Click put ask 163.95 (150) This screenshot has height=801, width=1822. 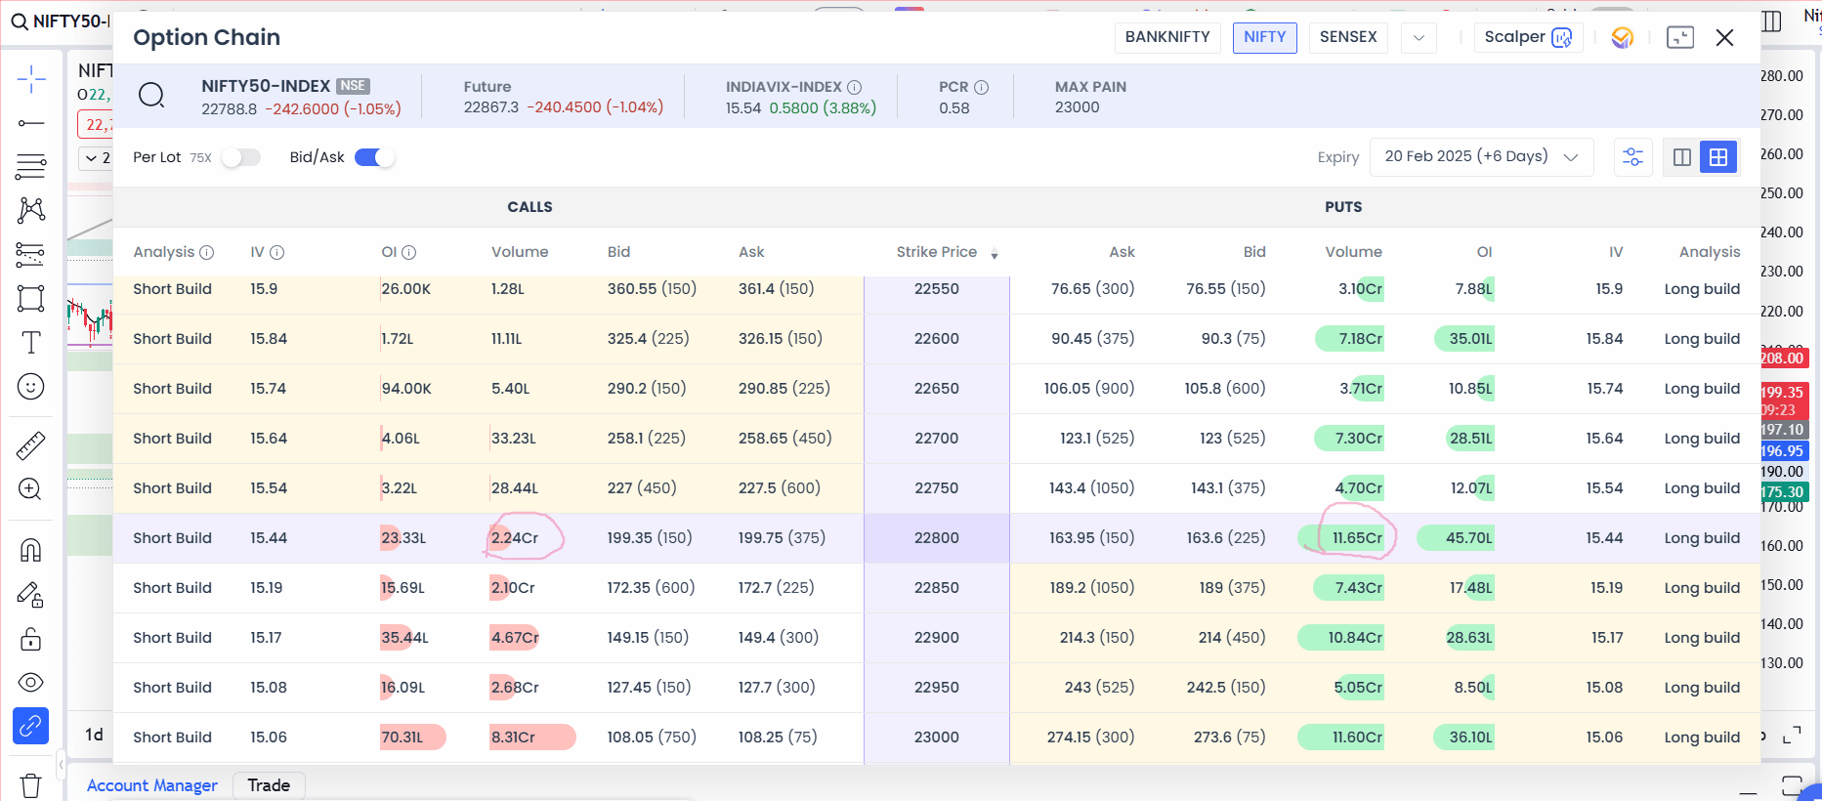point(1092,538)
